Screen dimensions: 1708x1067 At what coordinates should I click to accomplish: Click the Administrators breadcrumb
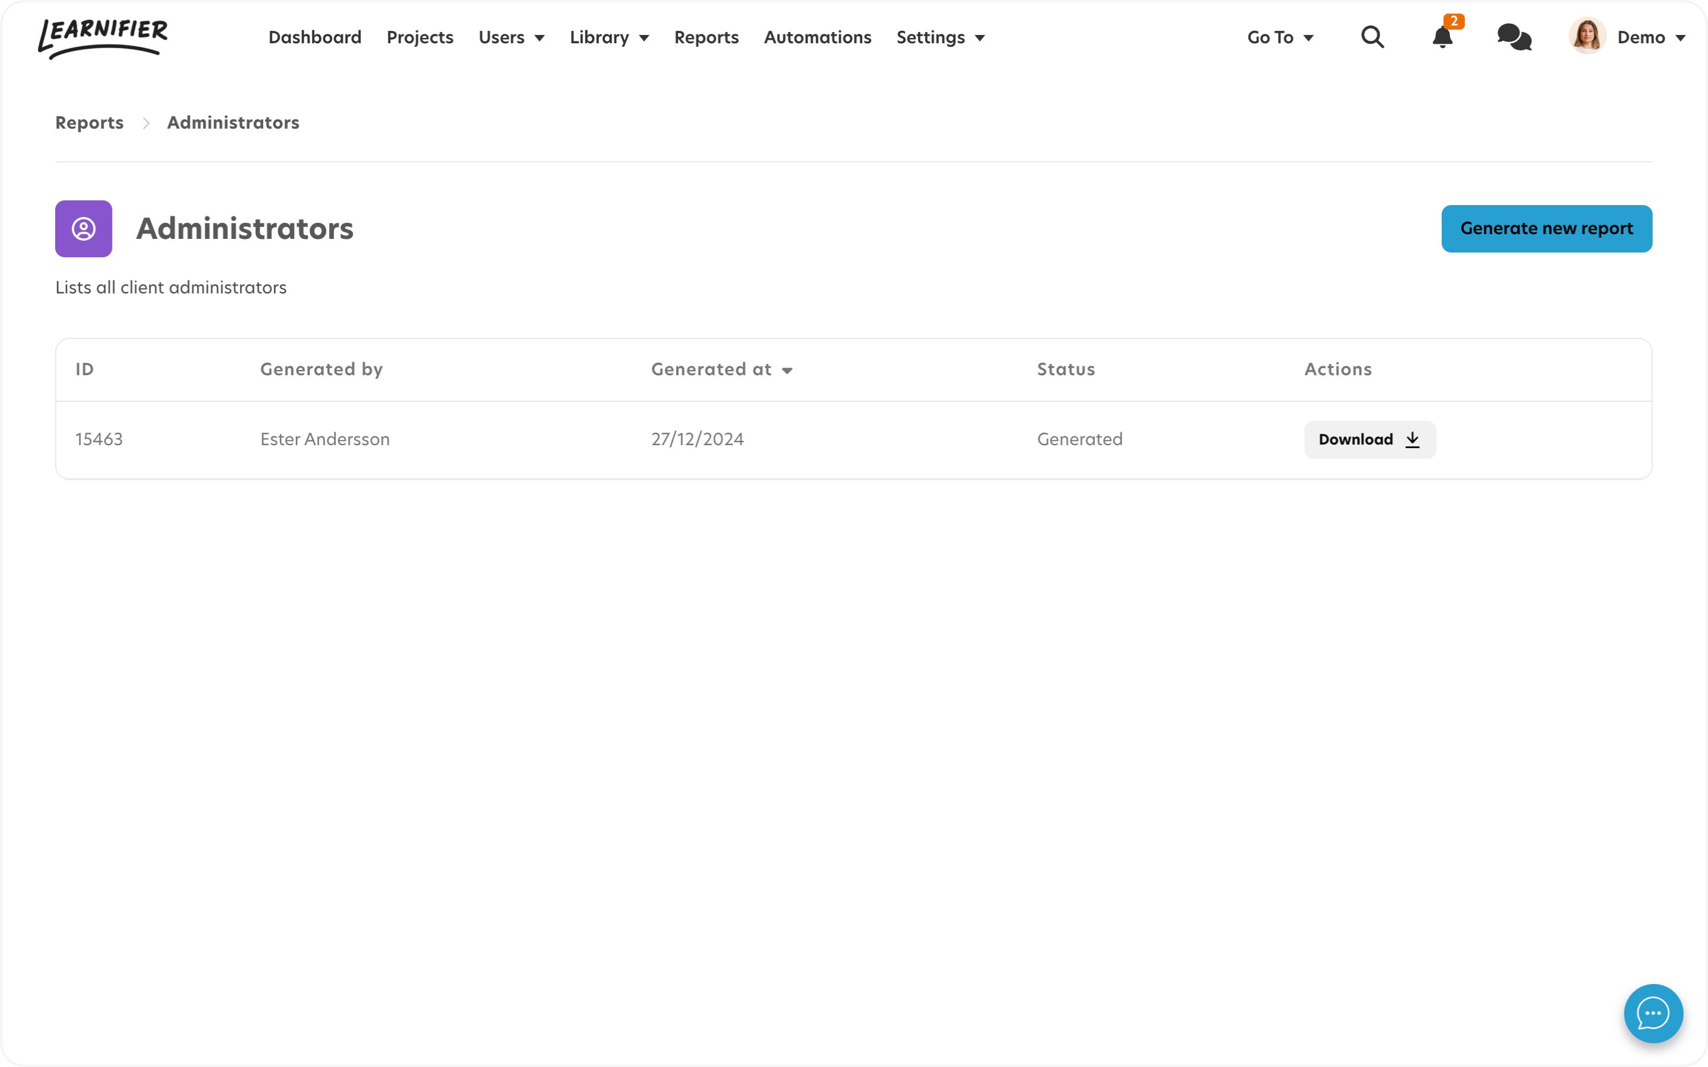[233, 123]
